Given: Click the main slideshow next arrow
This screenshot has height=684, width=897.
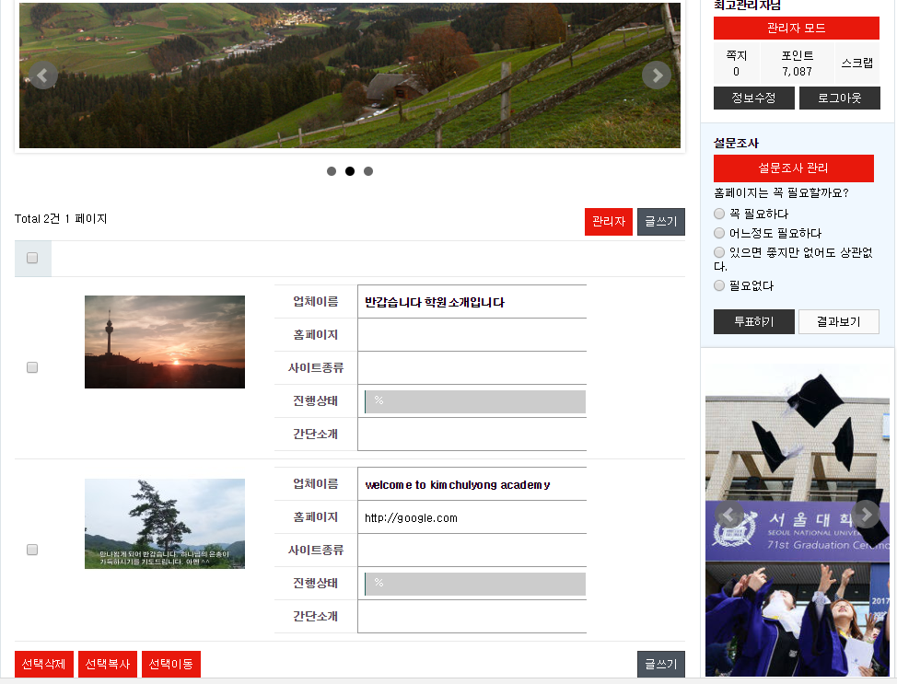Looking at the screenshot, I should 656,75.
